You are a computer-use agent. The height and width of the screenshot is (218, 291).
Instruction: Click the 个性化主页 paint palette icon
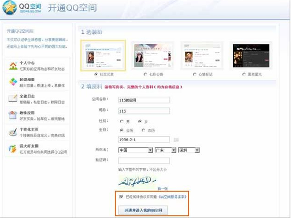pyautogui.click(x=13, y=132)
